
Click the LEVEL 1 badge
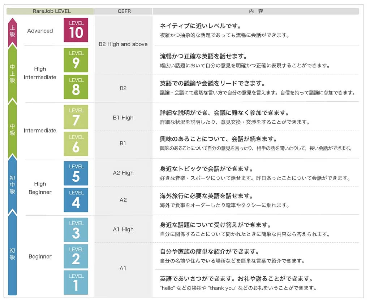[76, 283]
